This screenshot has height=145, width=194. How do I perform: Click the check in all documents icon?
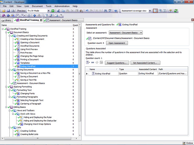pyautogui.click(x=51, y=15)
